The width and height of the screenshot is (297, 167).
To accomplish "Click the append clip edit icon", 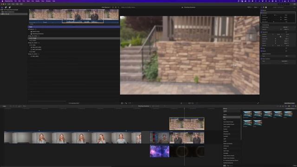I will [x=16, y=106].
